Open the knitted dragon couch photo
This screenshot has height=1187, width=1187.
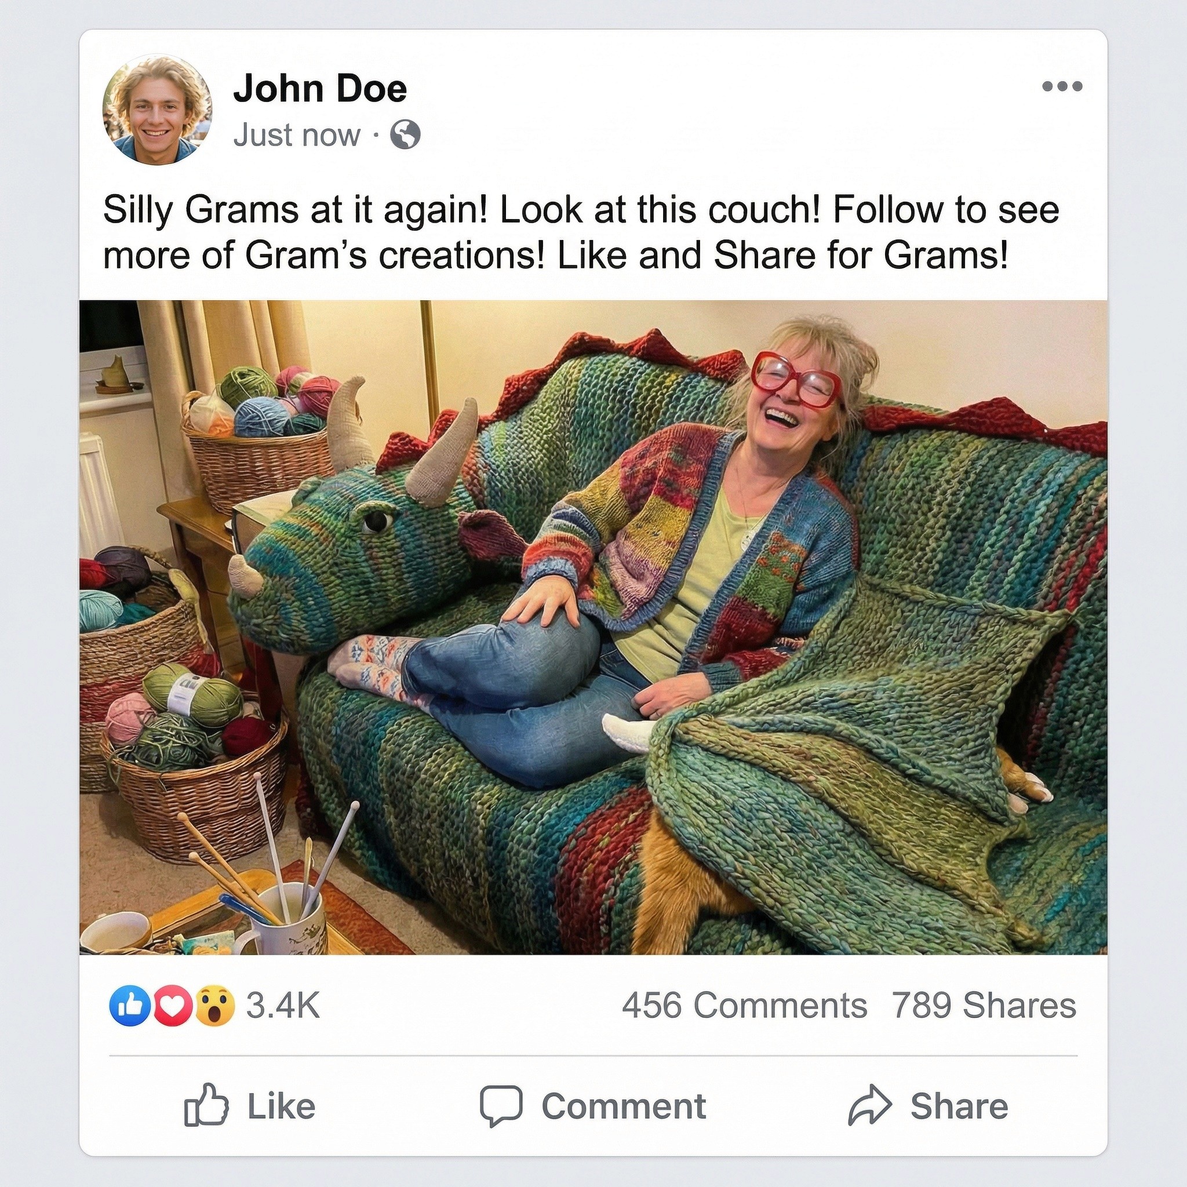pos(593,627)
